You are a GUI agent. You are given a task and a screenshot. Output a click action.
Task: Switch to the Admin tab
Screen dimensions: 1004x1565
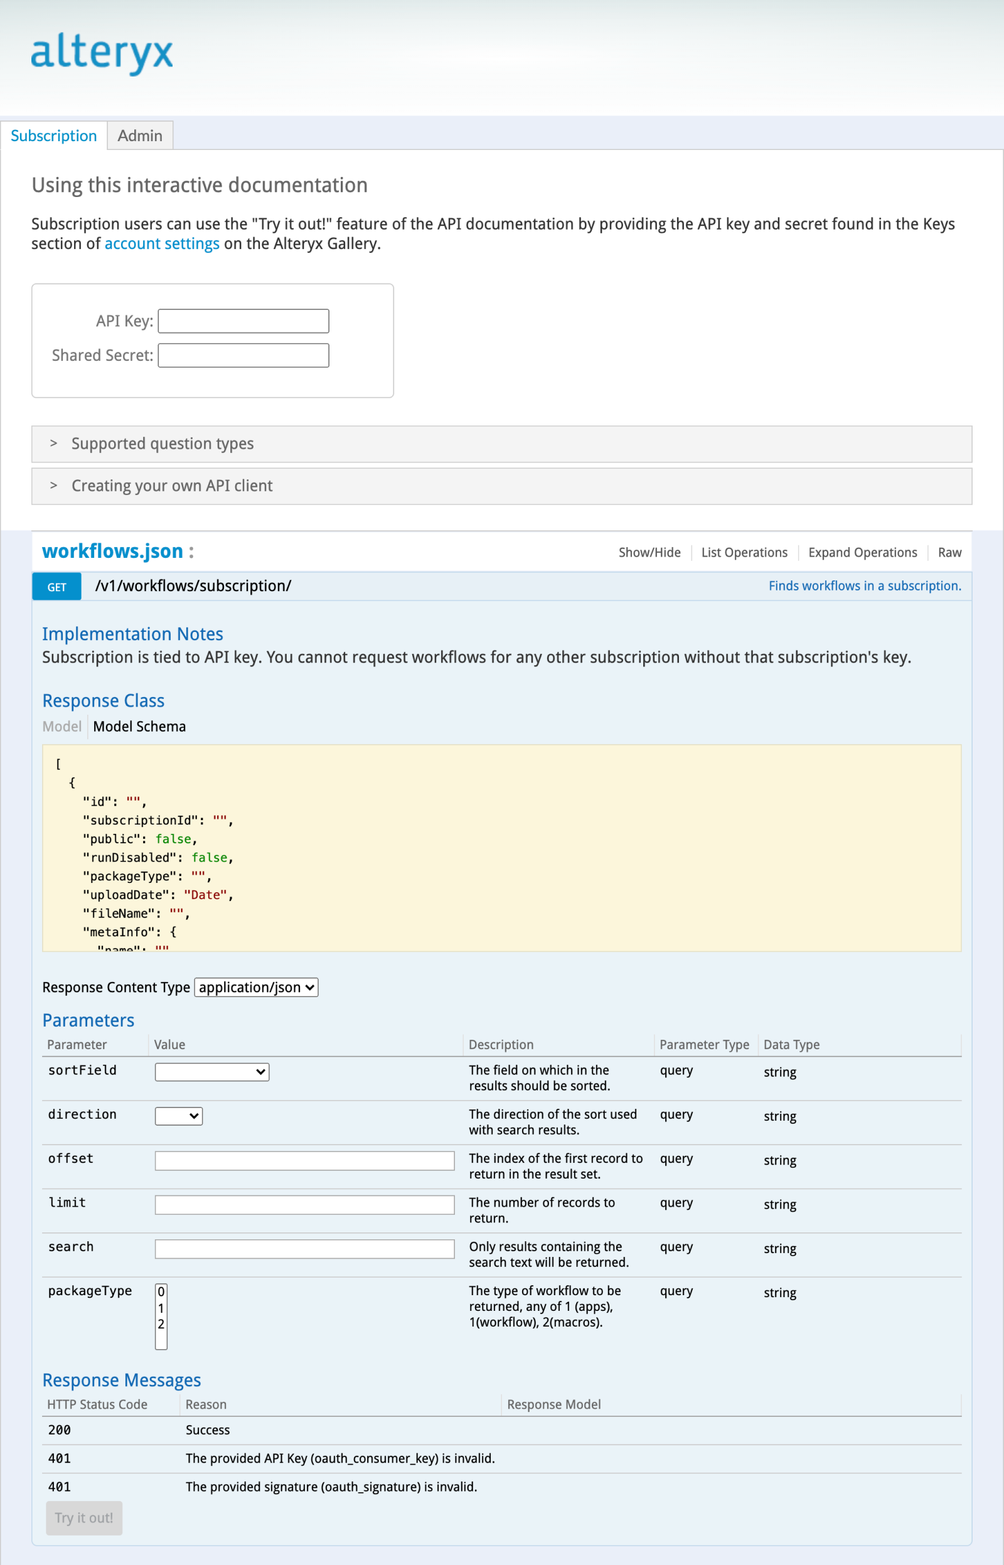click(x=139, y=136)
